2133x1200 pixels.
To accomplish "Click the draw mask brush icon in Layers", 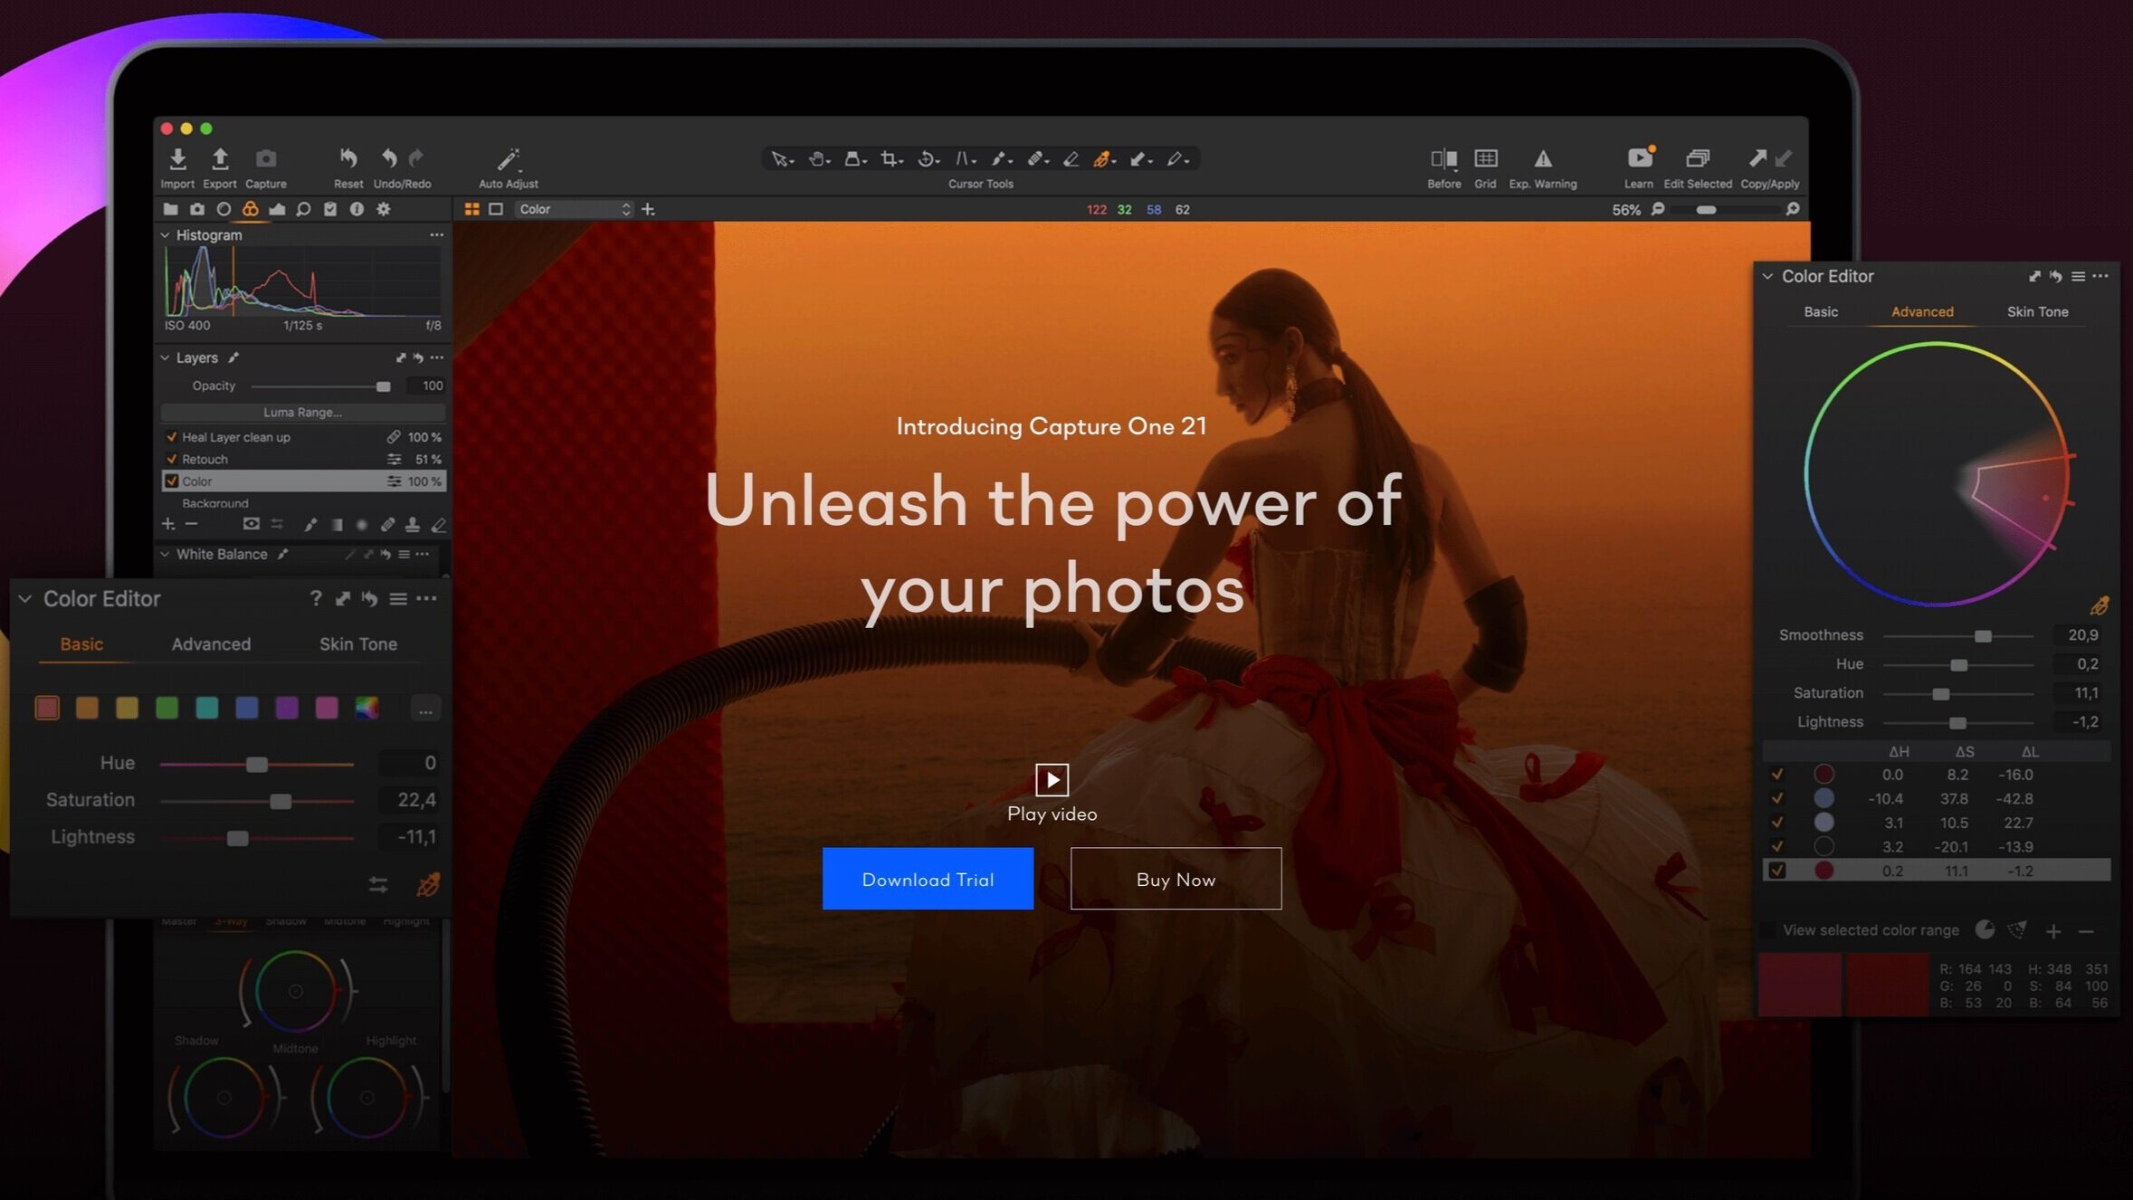I will pos(310,524).
